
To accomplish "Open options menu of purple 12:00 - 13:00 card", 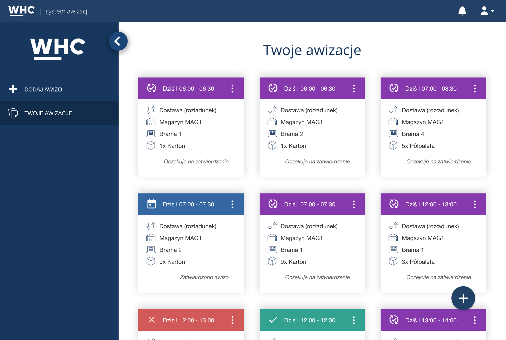I will pyautogui.click(x=475, y=204).
